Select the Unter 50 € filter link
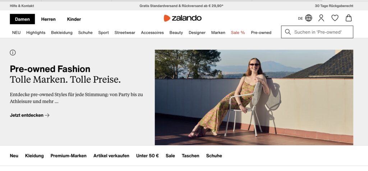The height and width of the screenshot is (171, 368). tap(147, 156)
